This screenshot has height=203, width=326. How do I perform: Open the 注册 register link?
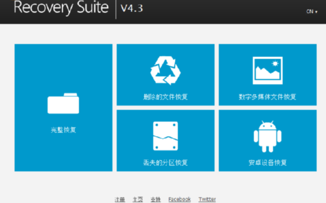[120, 199]
